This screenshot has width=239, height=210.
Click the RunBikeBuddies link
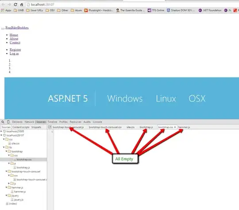(x=17, y=28)
